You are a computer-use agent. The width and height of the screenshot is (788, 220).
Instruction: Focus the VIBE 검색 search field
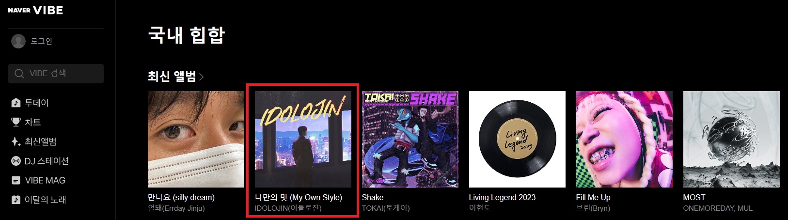(56, 74)
